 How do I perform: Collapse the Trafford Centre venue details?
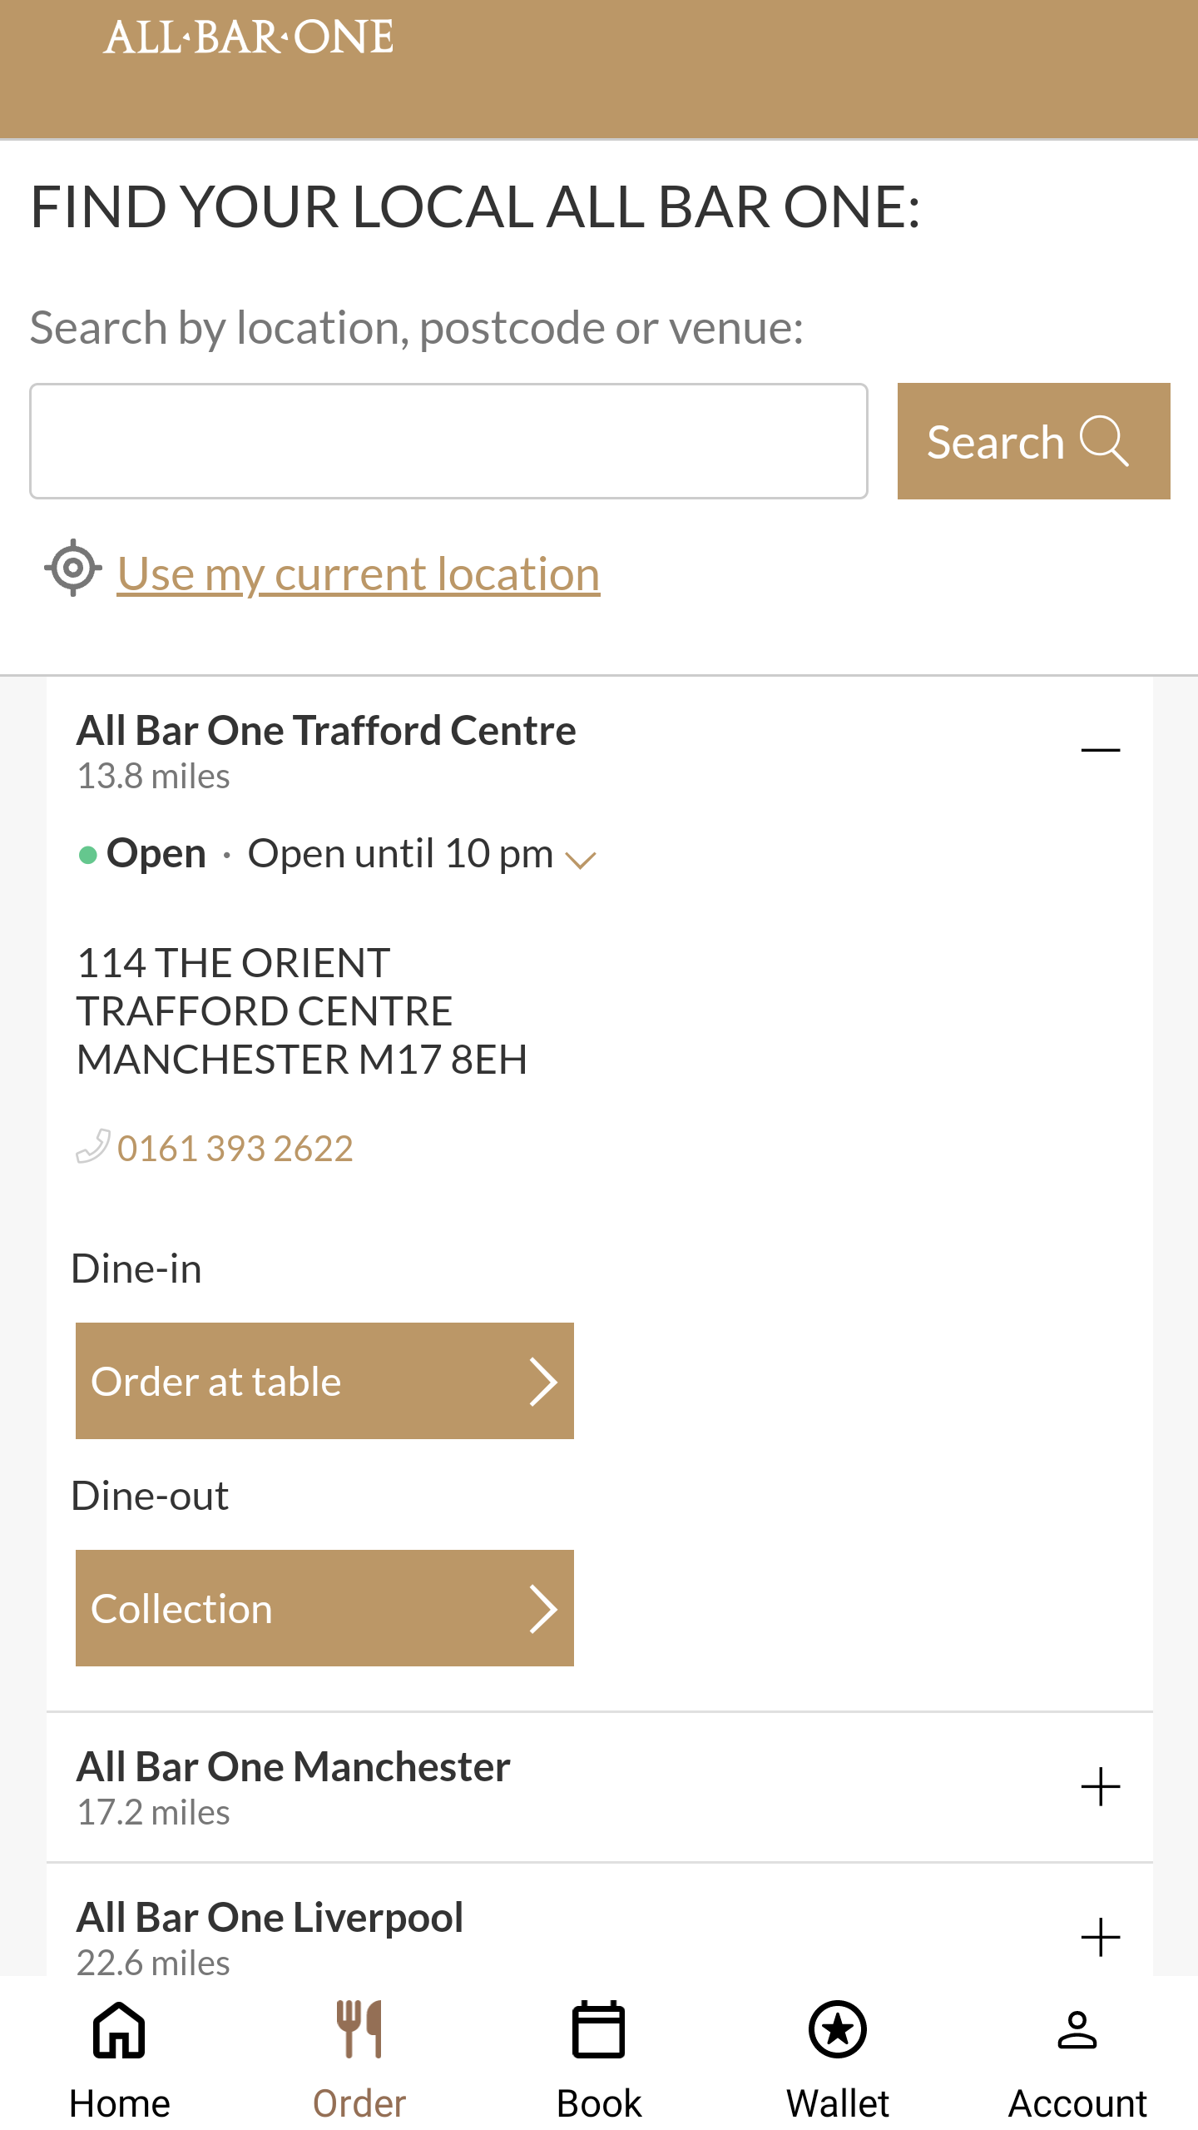pyautogui.click(x=1100, y=750)
